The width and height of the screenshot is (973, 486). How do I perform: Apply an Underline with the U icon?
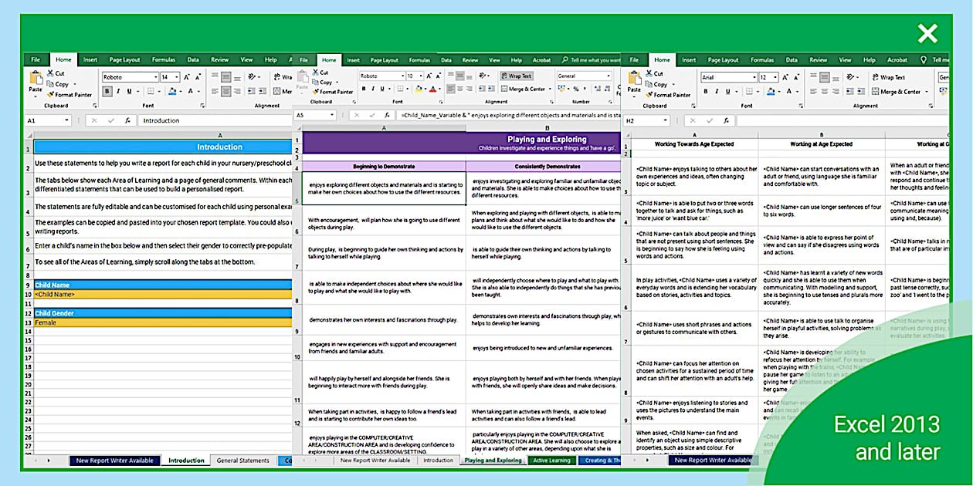pyautogui.click(x=129, y=91)
